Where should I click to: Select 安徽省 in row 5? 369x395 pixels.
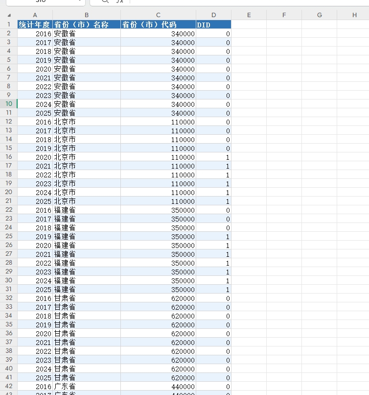click(x=87, y=60)
